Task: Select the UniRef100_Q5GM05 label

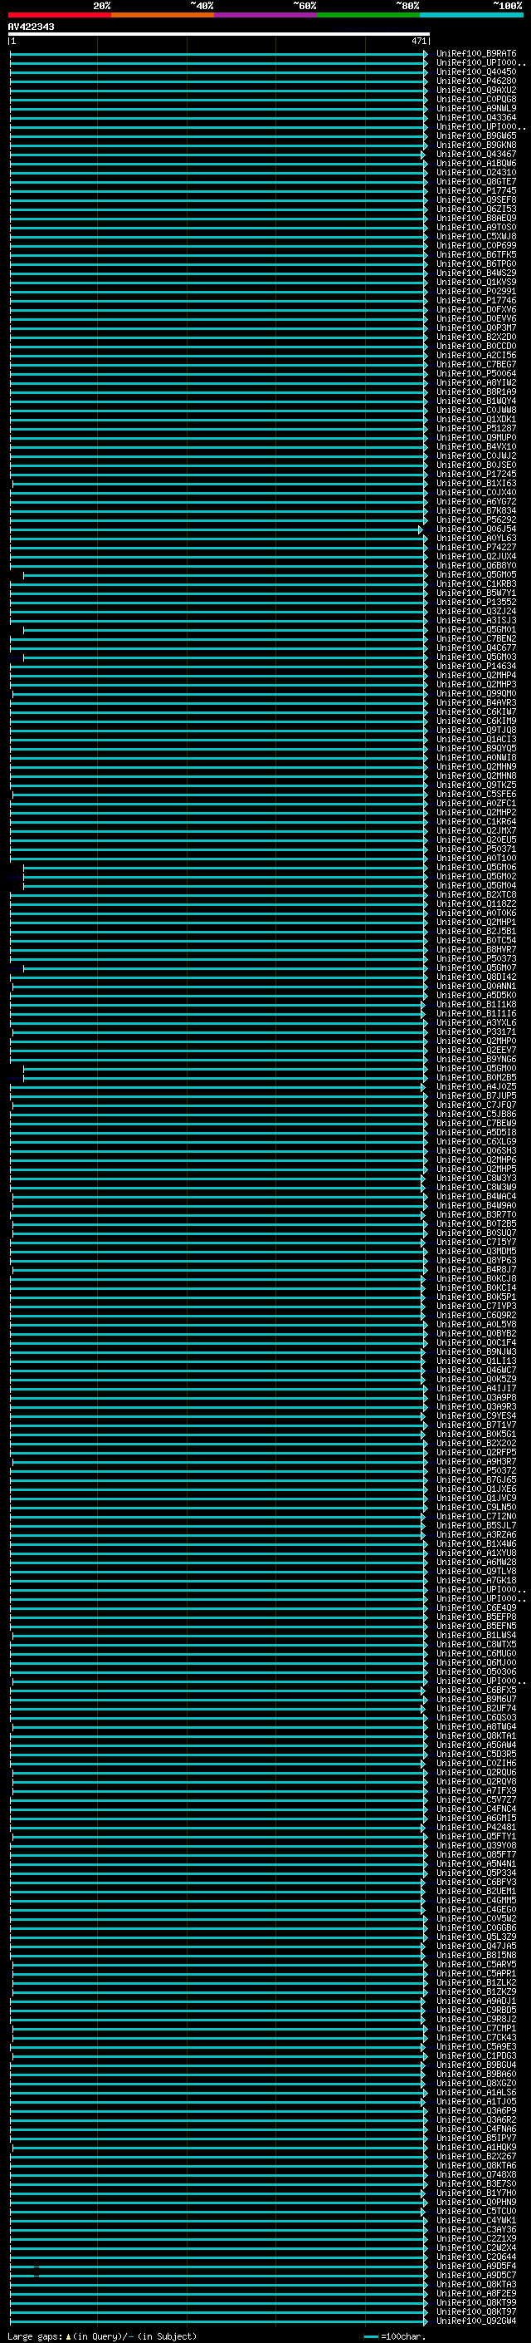Action: (476, 575)
